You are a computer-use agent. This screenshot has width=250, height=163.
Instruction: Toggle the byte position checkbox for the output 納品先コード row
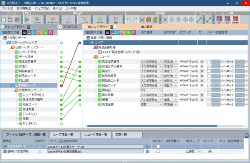tap(208, 81)
